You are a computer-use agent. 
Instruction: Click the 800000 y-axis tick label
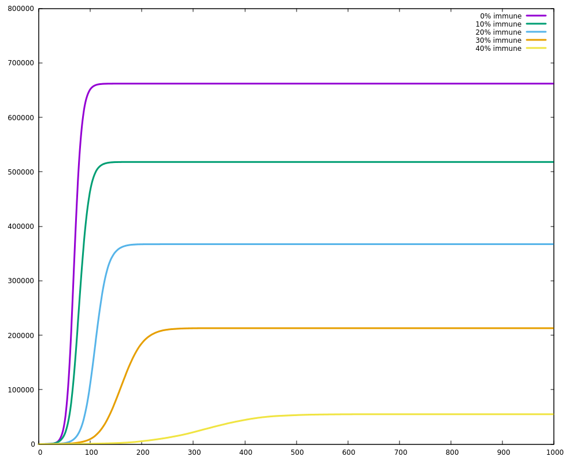(21, 9)
